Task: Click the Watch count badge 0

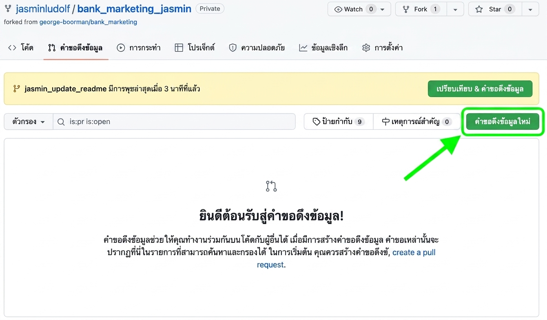Action: tap(371, 9)
